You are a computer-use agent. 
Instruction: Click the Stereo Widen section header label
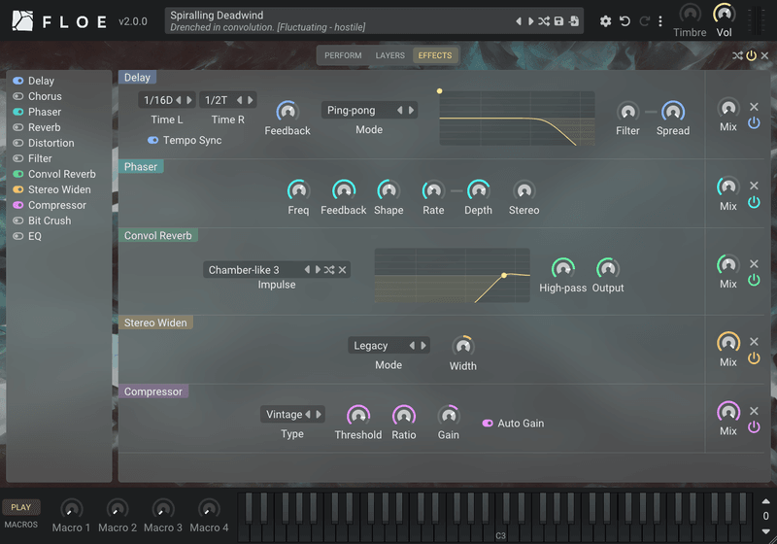155,323
